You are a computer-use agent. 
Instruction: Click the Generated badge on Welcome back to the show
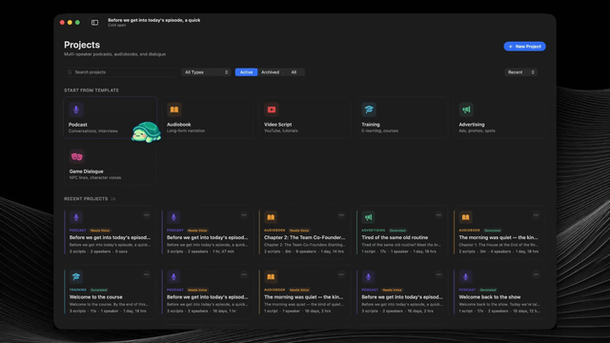tap(488, 290)
